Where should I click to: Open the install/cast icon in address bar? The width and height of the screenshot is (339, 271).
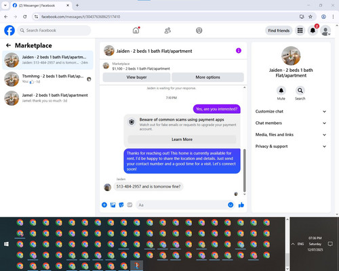point(302,16)
